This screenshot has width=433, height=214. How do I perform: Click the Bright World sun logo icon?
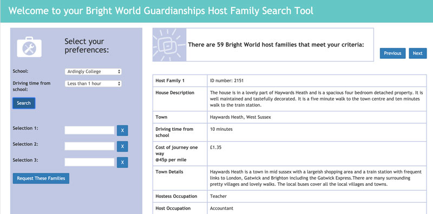(169, 45)
